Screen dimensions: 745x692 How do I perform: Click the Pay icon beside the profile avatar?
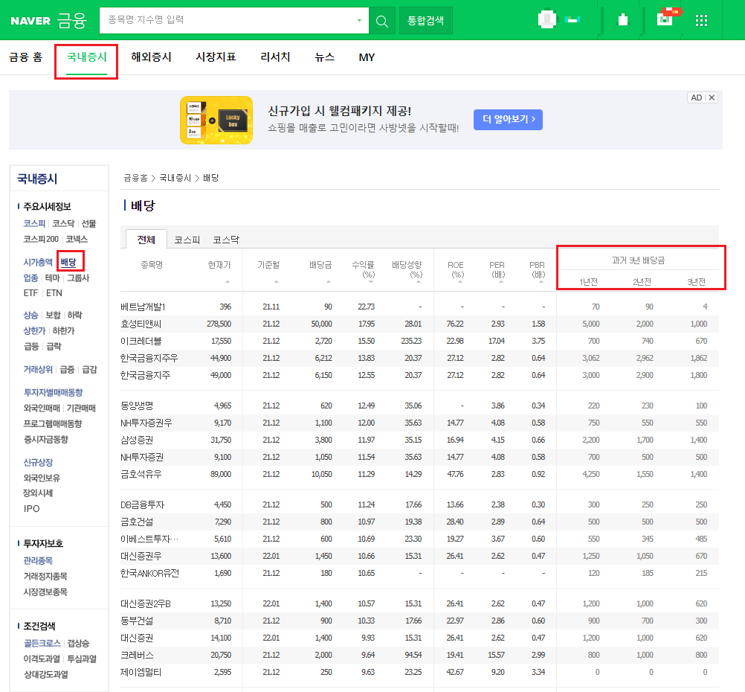tap(573, 20)
